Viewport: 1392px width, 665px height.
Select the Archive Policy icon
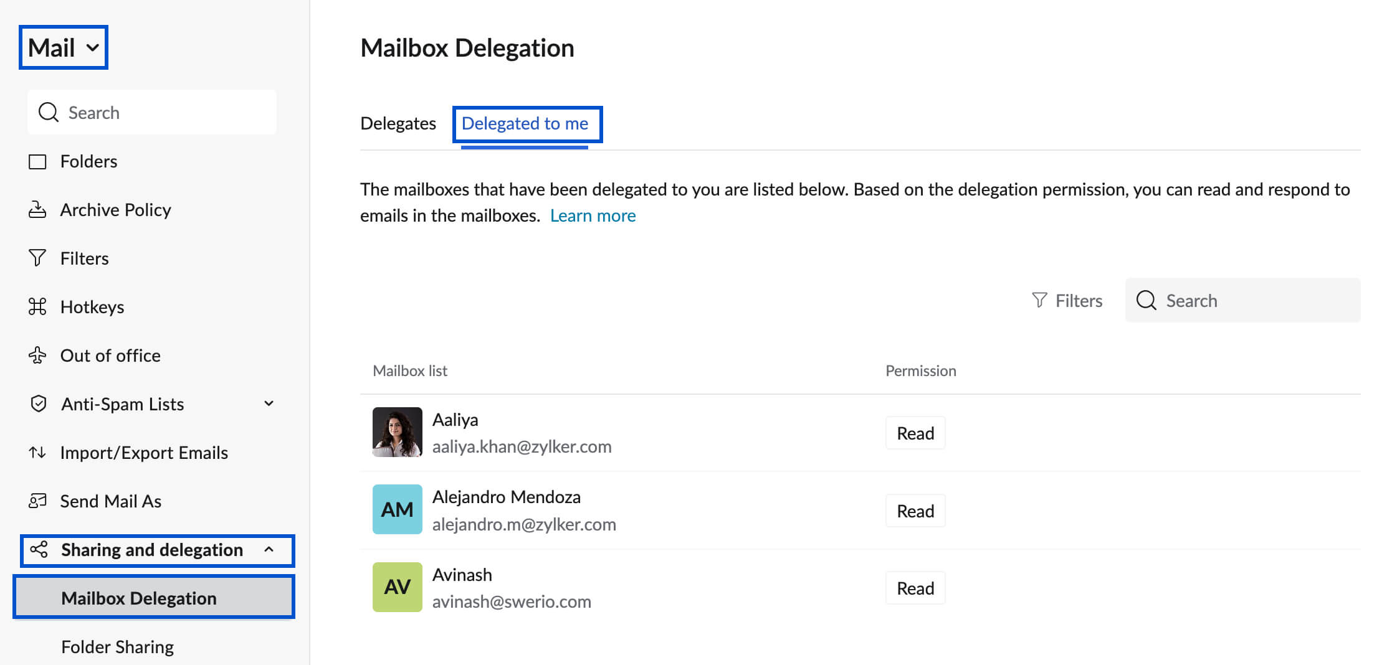pos(38,209)
